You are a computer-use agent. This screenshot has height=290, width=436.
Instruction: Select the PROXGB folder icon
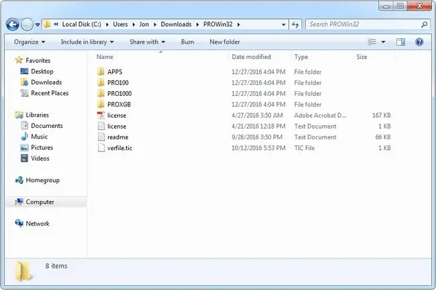click(x=101, y=104)
